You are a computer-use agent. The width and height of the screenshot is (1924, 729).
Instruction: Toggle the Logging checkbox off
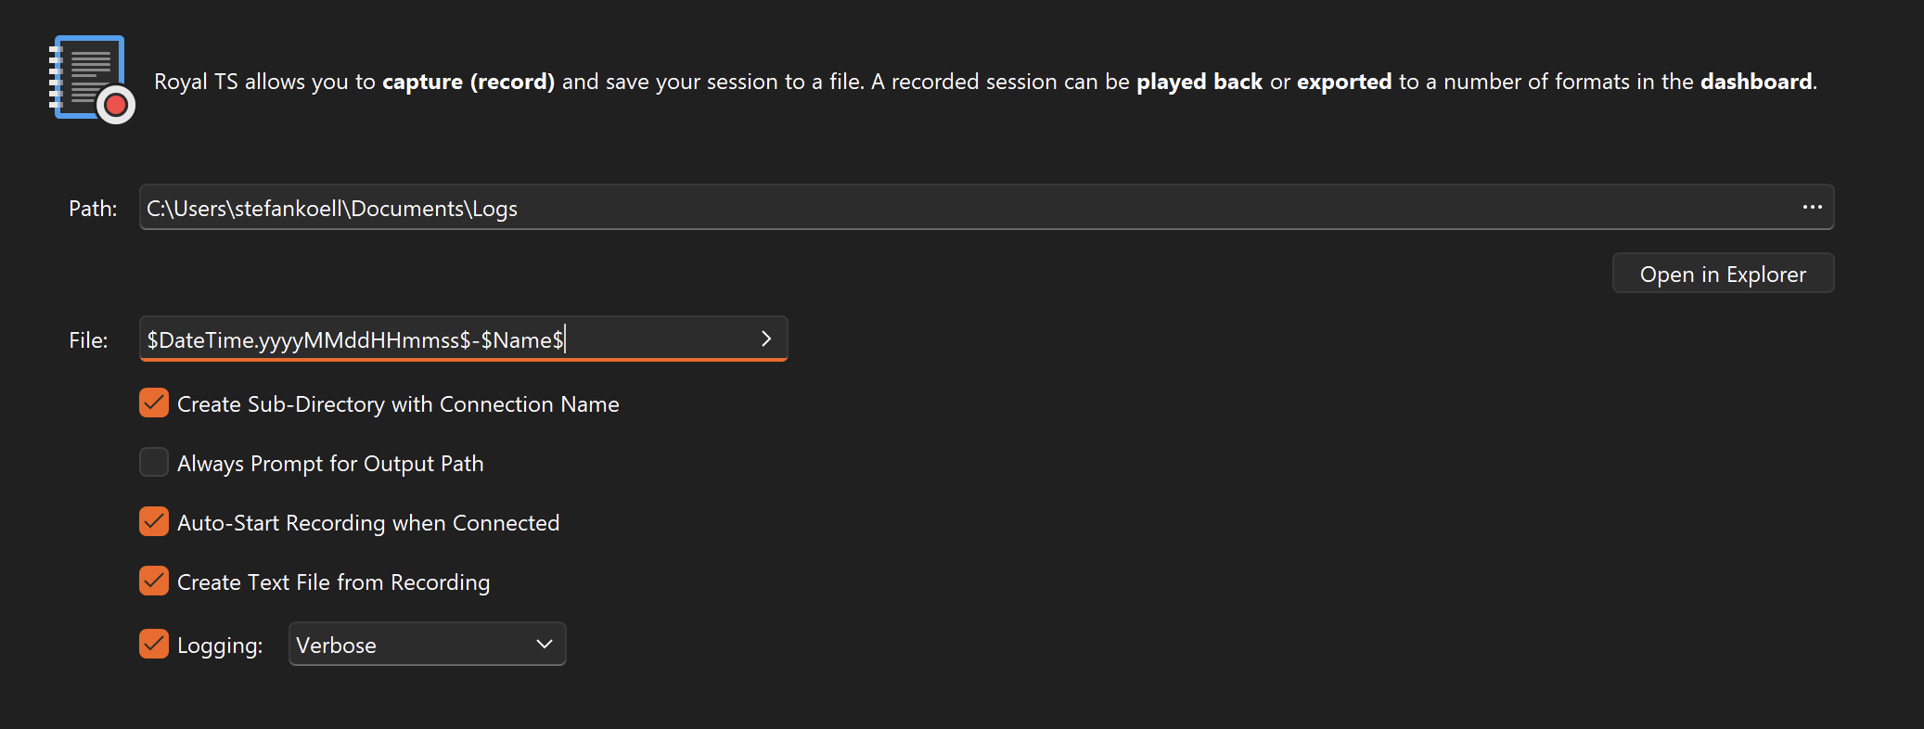point(154,645)
